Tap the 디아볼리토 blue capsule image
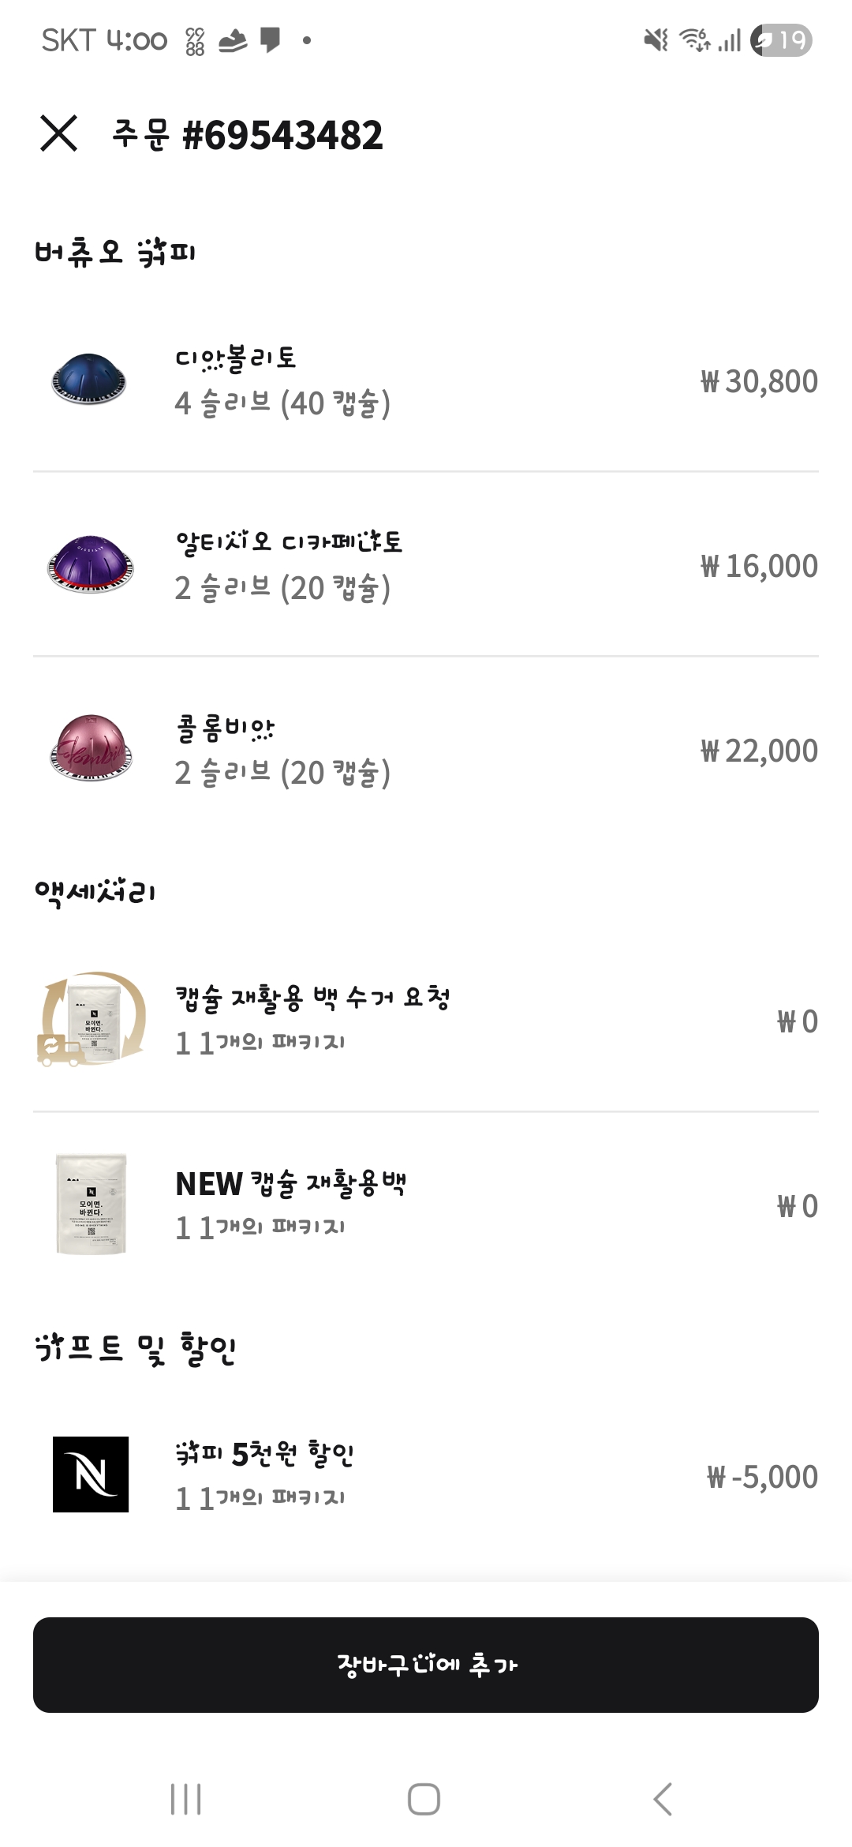 coord(89,380)
